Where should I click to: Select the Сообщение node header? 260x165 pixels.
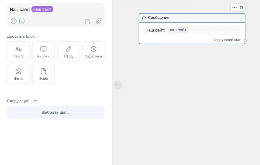[192, 18]
